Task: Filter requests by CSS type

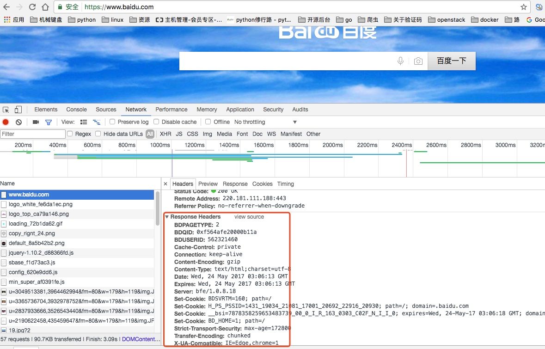Action: [193, 134]
